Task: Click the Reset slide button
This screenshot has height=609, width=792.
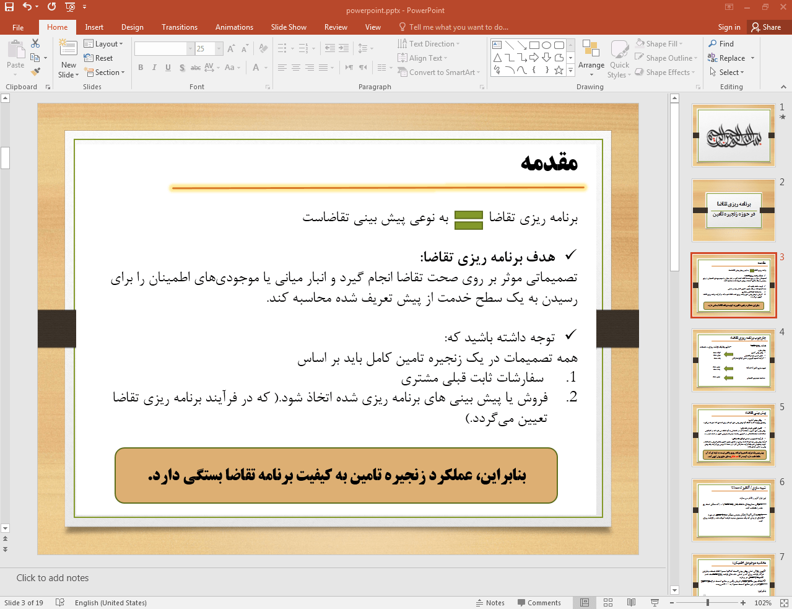Action: click(99, 58)
